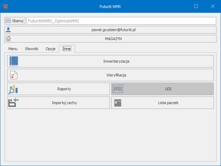
Task: Switch to the Menu tab
Action: tap(13, 49)
